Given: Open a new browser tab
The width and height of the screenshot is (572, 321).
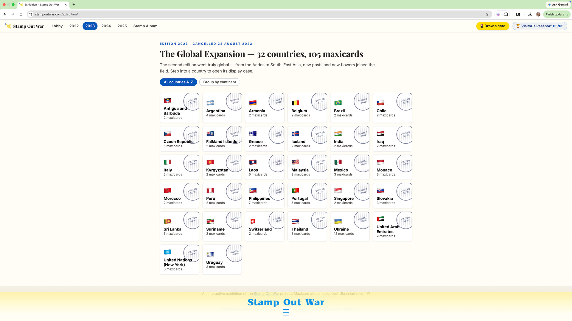Looking at the screenshot, I should coord(74,4).
